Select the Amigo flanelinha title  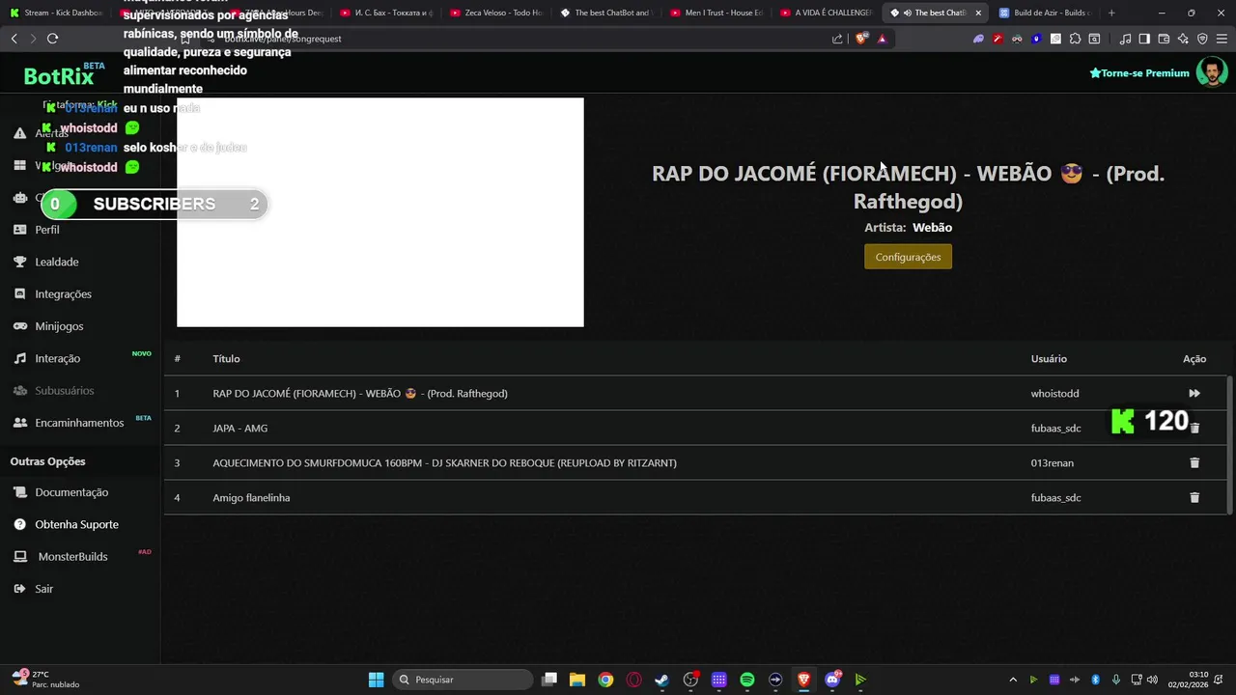pos(251,497)
